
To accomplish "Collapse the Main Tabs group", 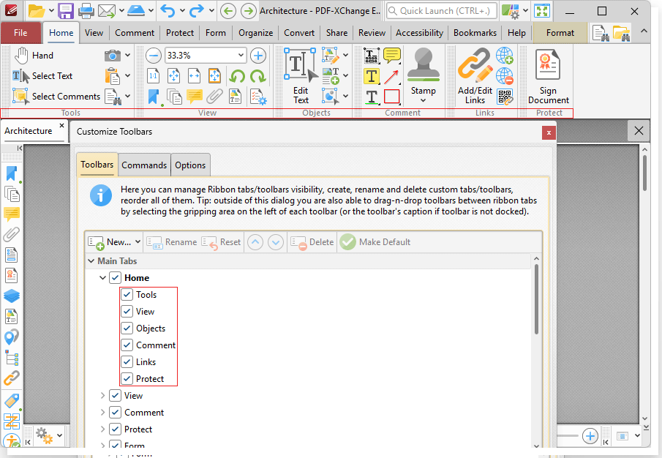I will [91, 261].
